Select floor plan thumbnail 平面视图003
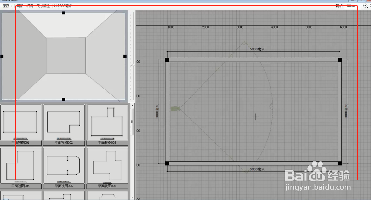Image resolution: width=371 pixels, height=200 pixels. point(107,125)
